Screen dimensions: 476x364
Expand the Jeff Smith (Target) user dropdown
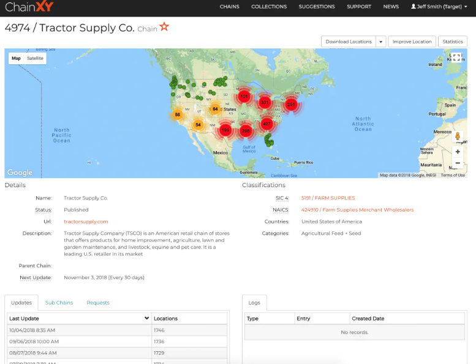pos(439,7)
